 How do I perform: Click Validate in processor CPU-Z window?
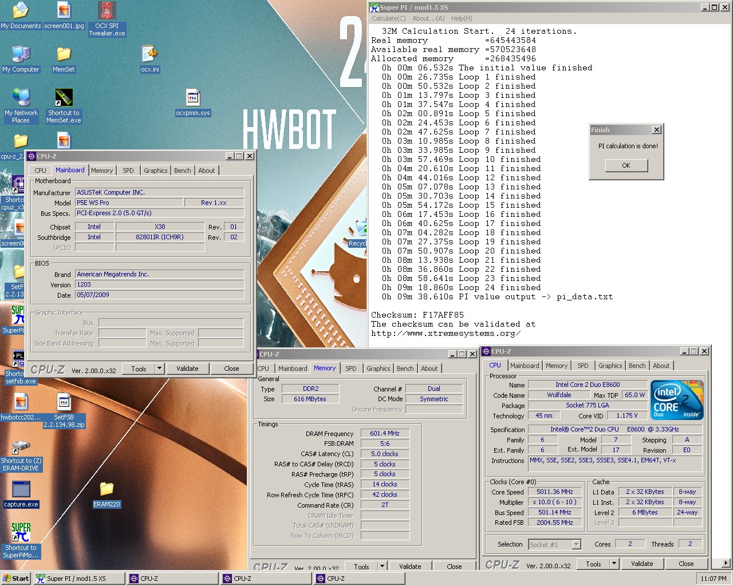[x=642, y=564]
